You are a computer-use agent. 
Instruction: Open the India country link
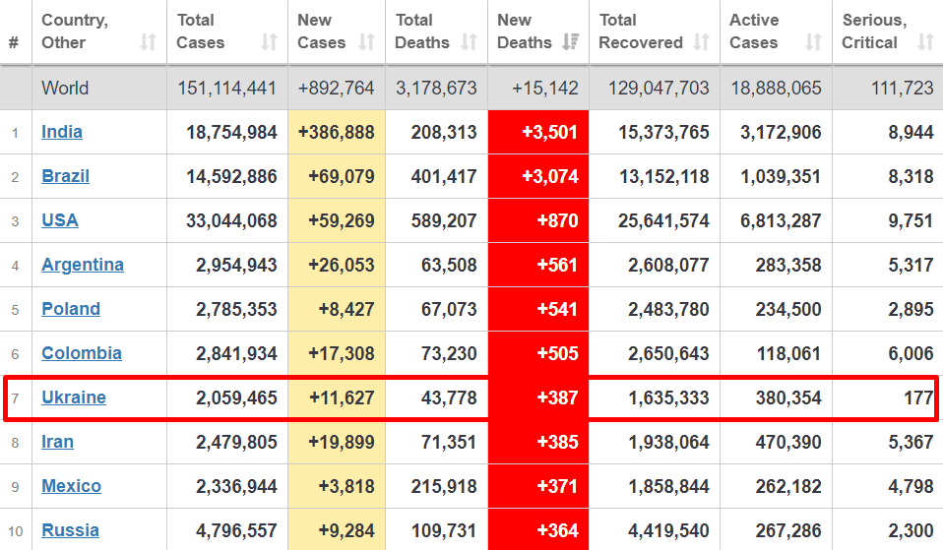tap(62, 132)
